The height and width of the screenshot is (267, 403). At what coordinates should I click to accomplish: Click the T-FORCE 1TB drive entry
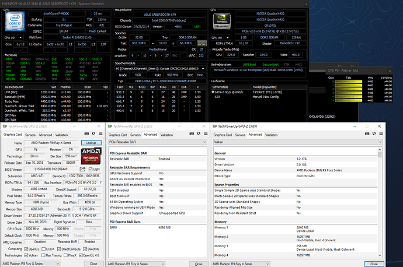pos(267,92)
